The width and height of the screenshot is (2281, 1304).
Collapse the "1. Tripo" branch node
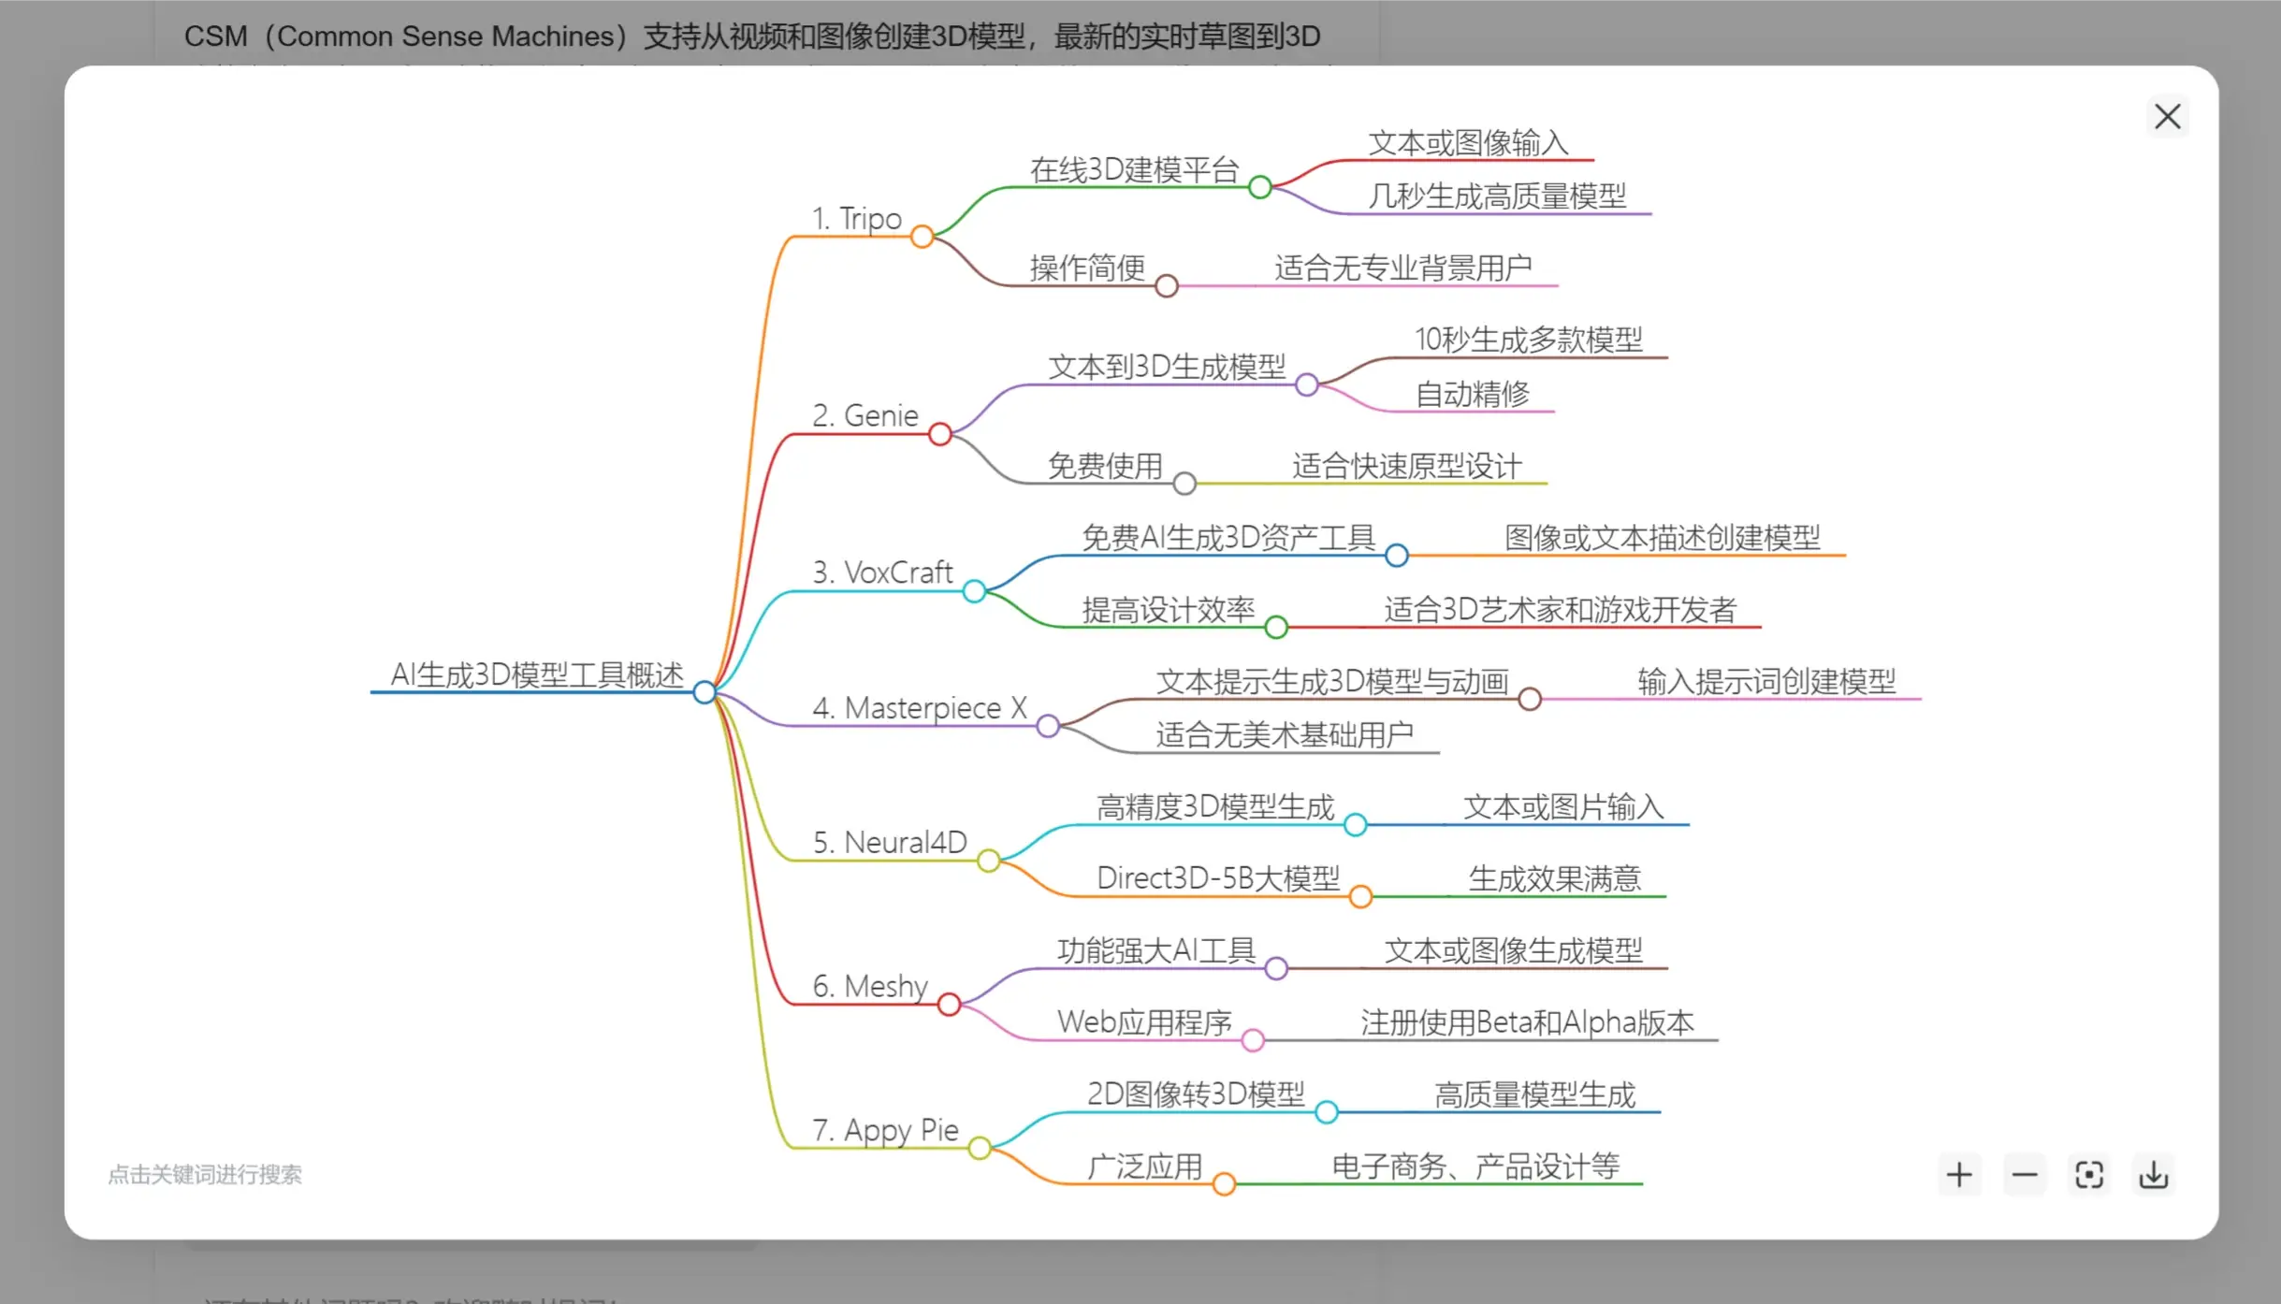[x=923, y=237]
